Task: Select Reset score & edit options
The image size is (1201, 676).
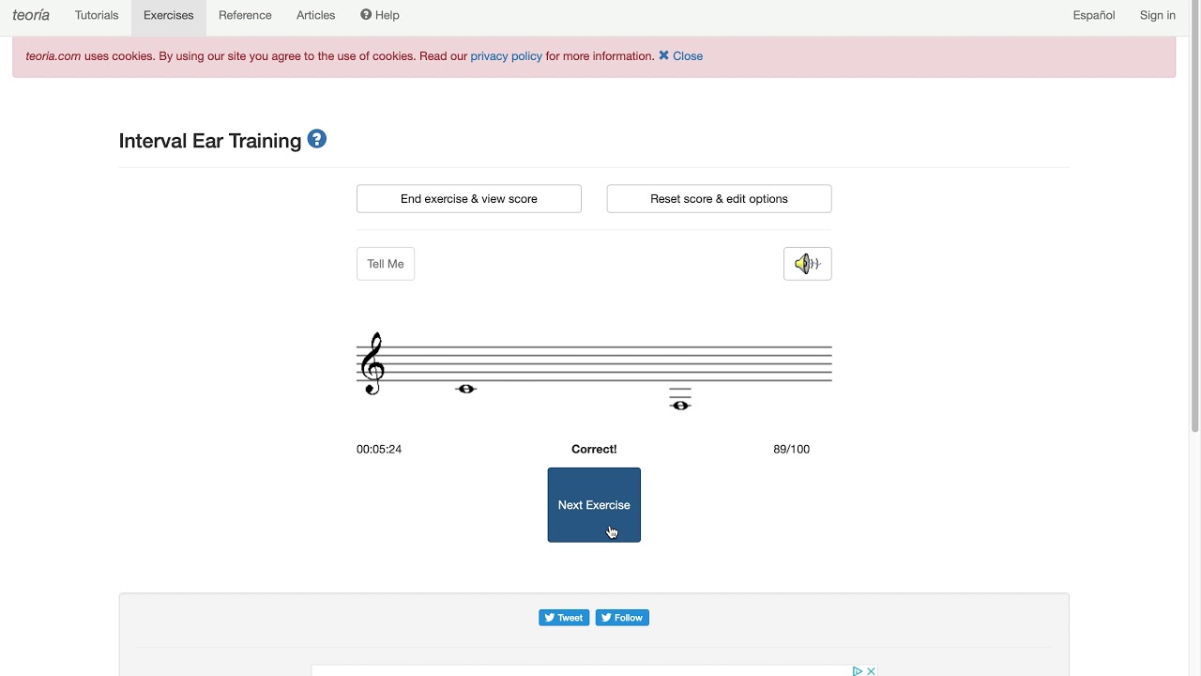Action: (719, 199)
